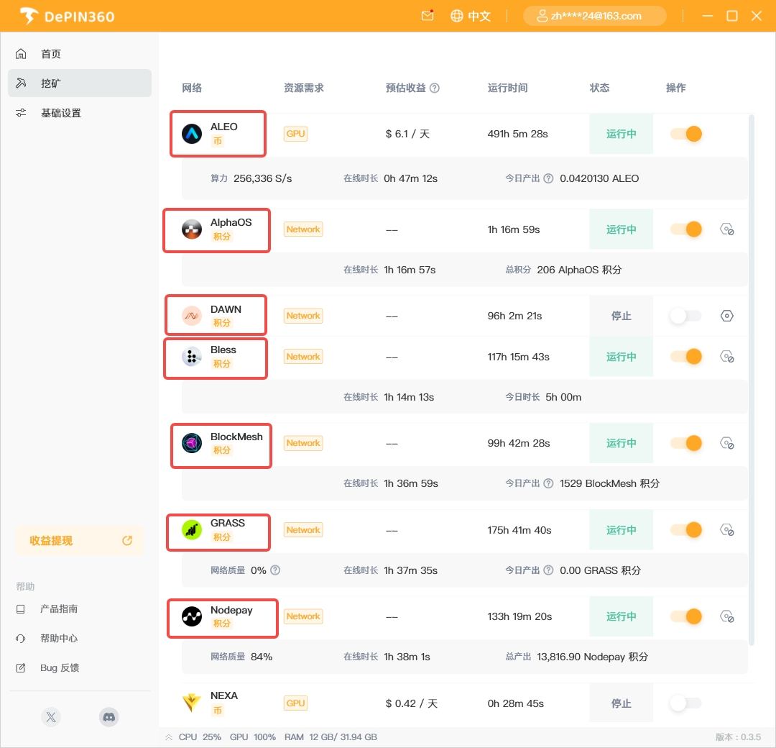Click NEXA GPU resource tag
Screen dimensions: 776x748
coord(295,703)
